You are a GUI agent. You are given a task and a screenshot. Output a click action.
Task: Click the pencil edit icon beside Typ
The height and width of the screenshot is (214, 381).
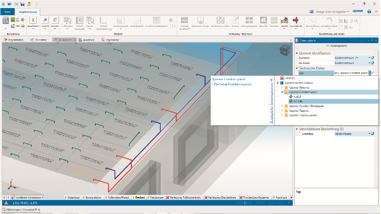(373, 73)
